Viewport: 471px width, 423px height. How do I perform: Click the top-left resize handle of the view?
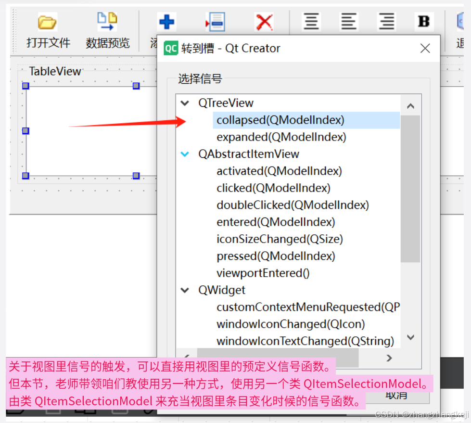(25, 86)
